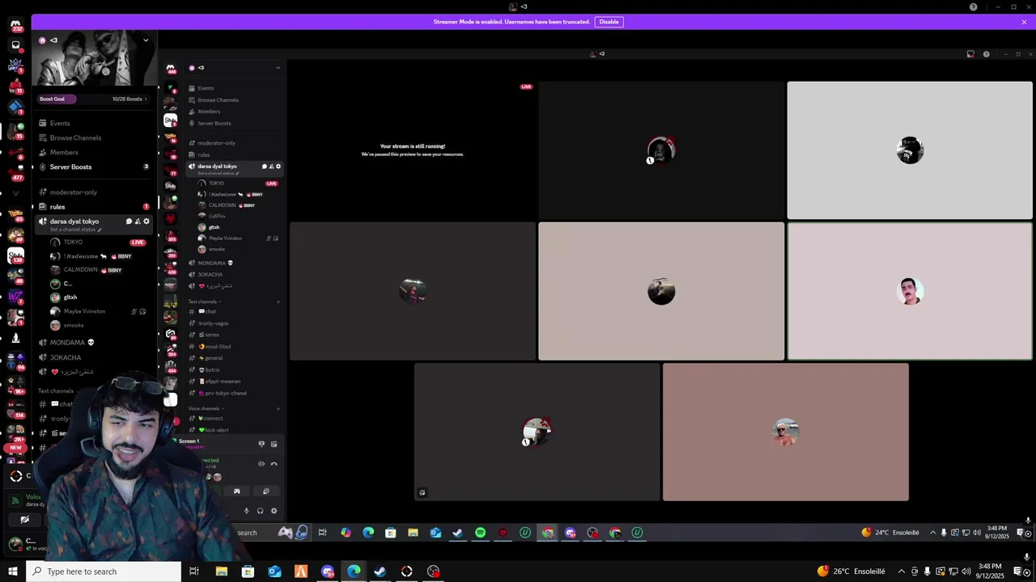Open Steam in the inner streamed taskbar
1036x582 pixels.
(x=457, y=533)
